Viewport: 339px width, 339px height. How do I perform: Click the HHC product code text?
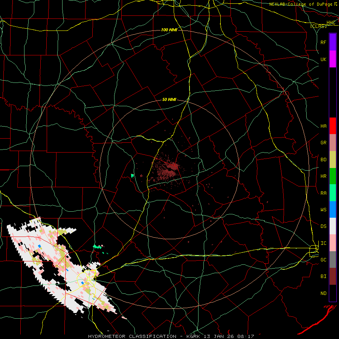coord(331,23)
